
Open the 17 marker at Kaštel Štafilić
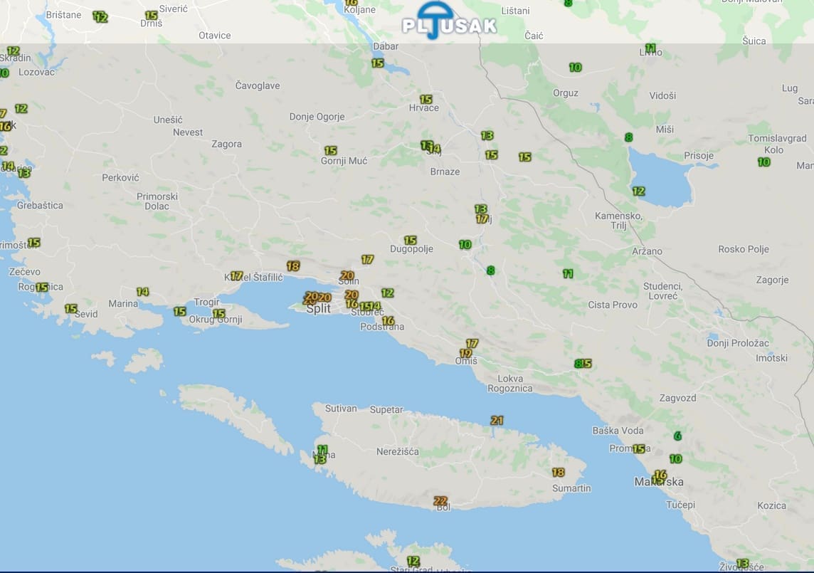236,275
